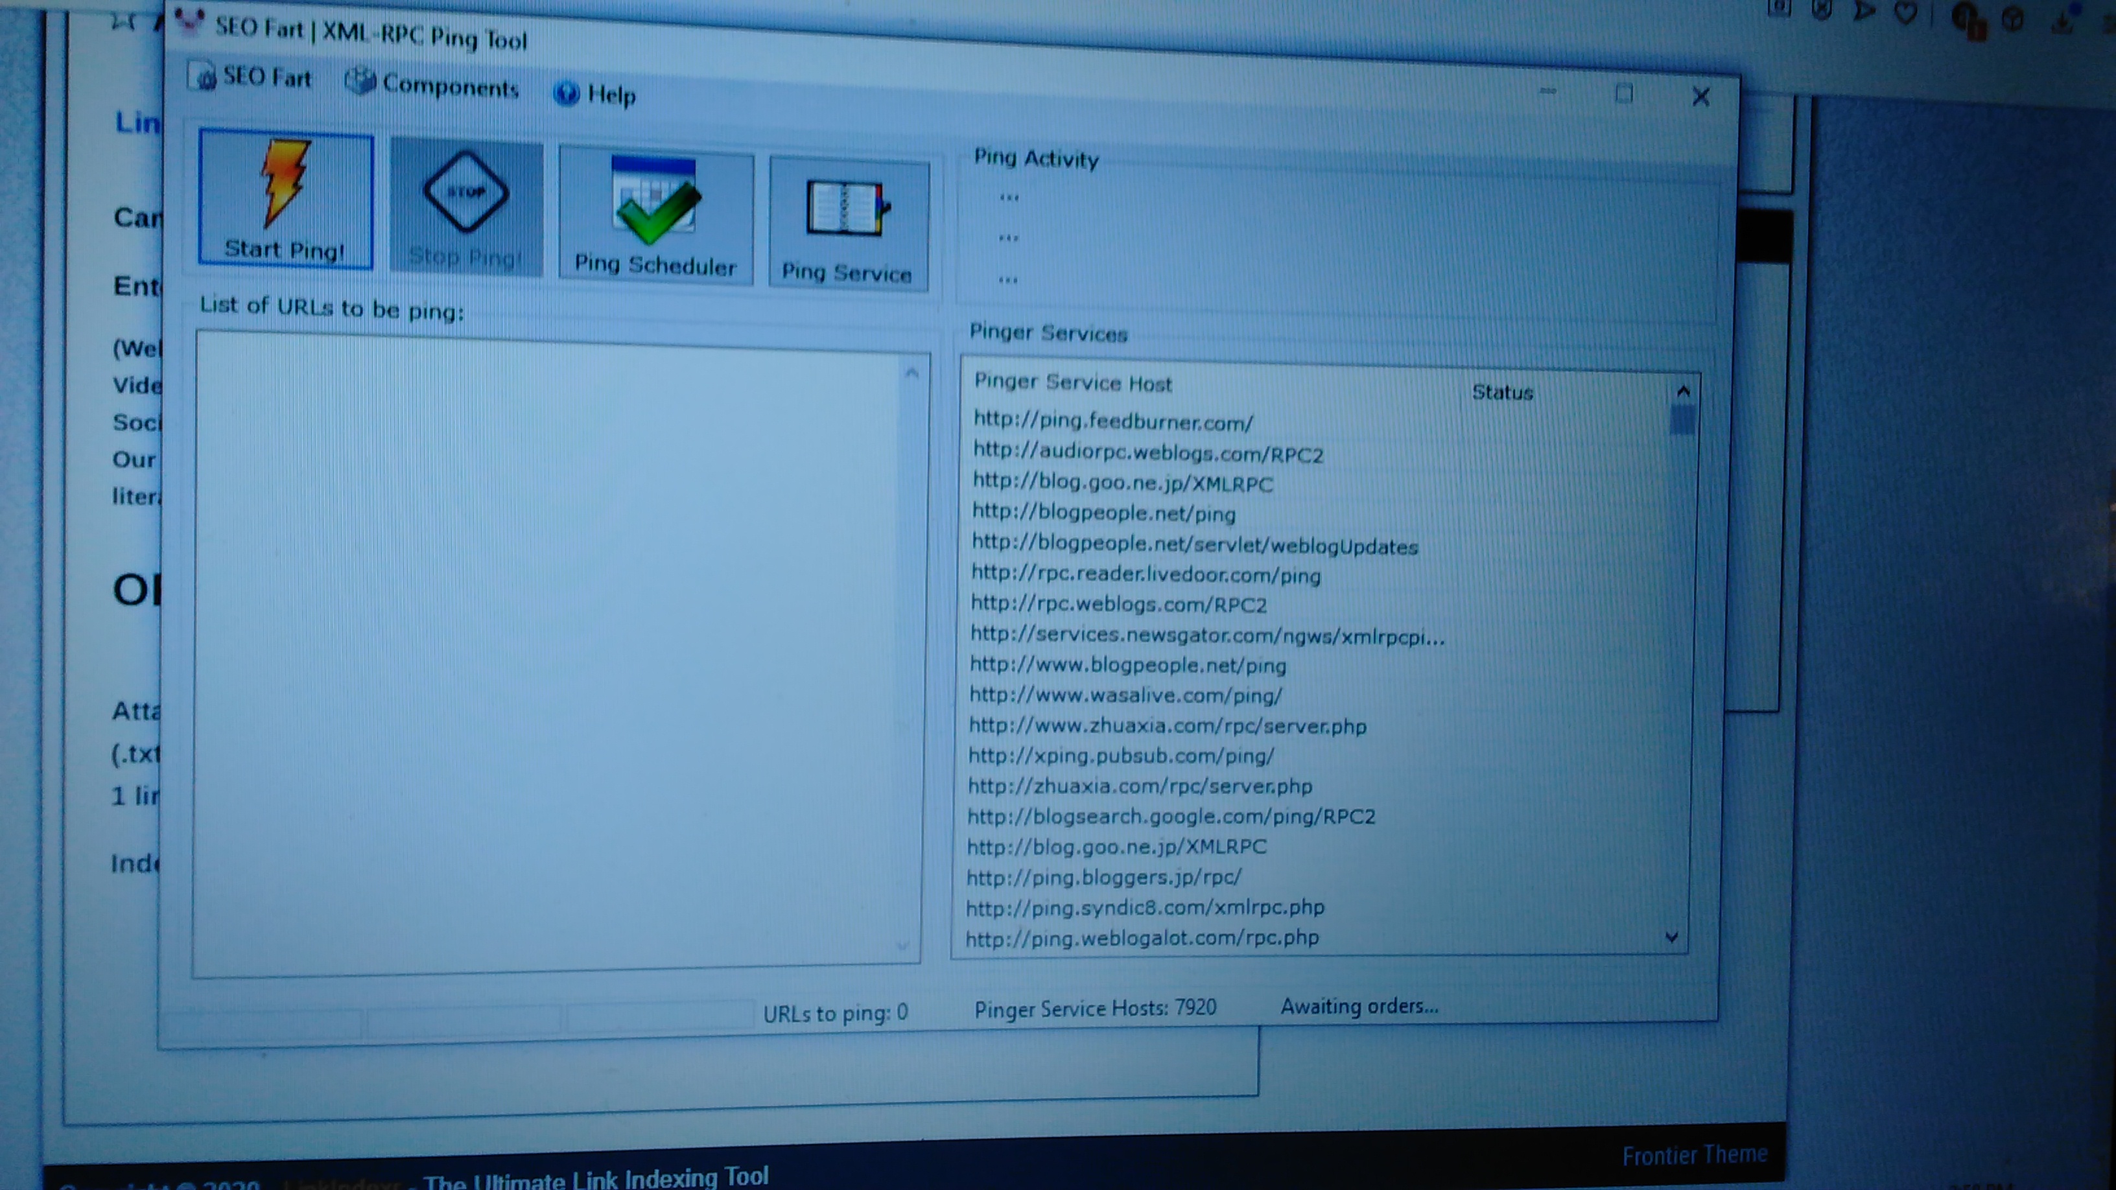Open the Ping Scheduler calendar icon
The height and width of the screenshot is (1190, 2116).
pos(655,202)
